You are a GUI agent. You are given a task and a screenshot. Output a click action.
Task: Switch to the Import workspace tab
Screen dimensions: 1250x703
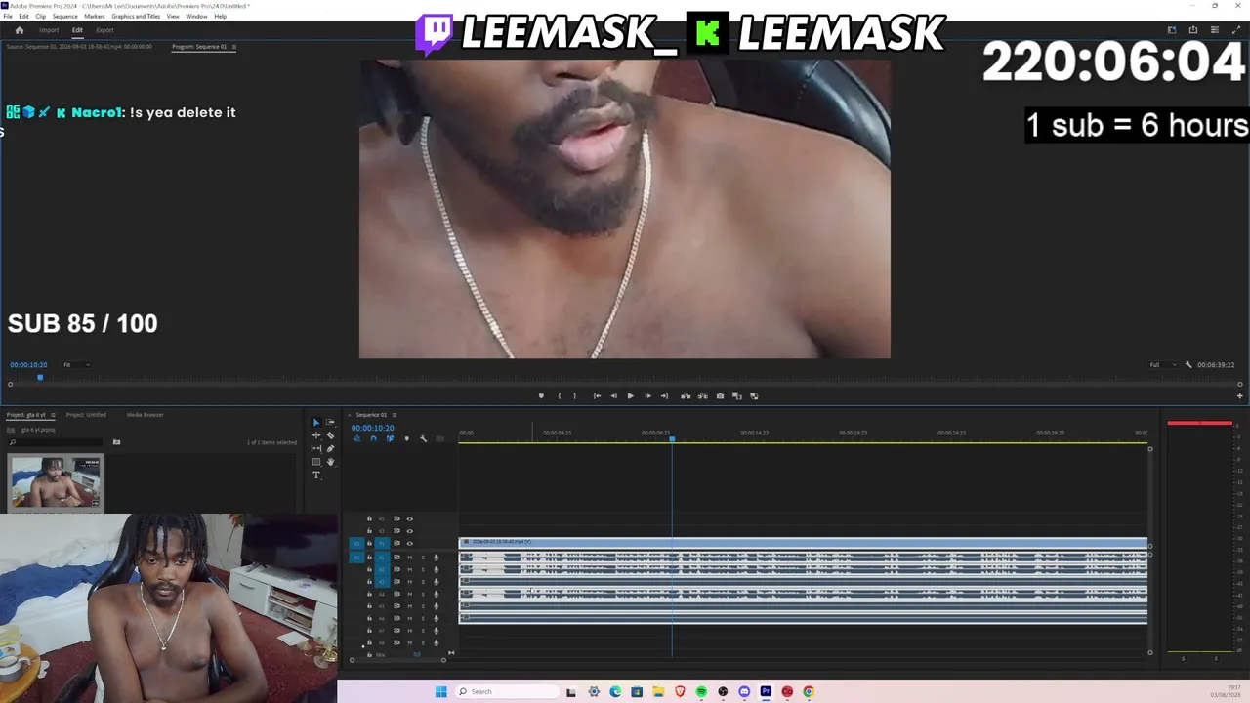[49, 30]
